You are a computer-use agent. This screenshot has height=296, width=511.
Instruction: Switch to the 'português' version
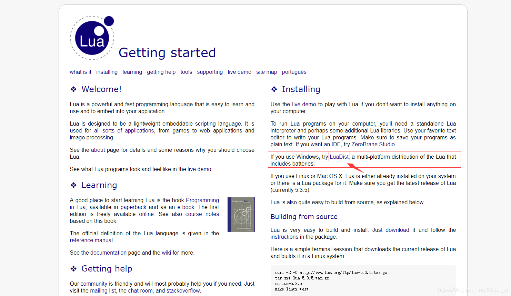coord(294,72)
